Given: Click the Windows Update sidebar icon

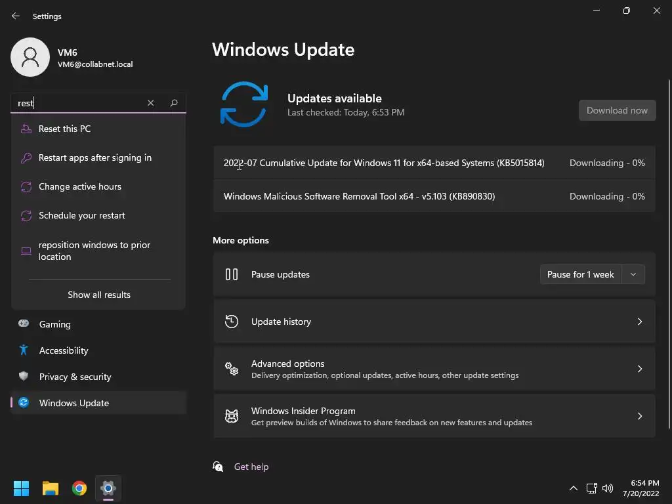Looking at the screenshot, I should pyautogui.click(x=24, y=403).
